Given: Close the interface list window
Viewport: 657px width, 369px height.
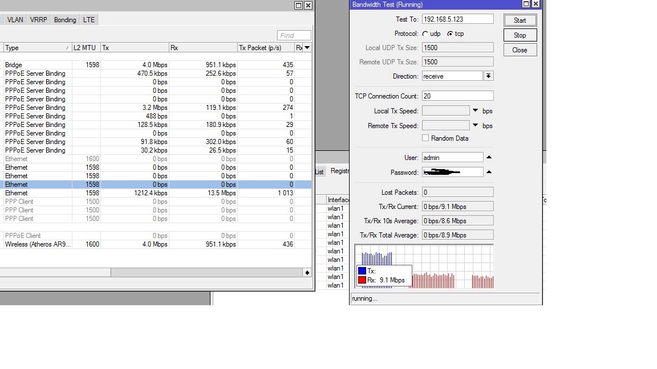Looking at the screenshot, I should point(308,5).
